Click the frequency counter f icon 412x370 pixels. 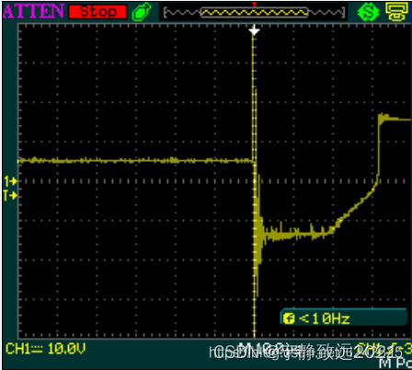click(x=289, y=318)
